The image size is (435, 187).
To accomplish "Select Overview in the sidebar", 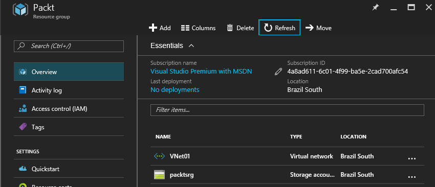I will click(x=69, y=72).
